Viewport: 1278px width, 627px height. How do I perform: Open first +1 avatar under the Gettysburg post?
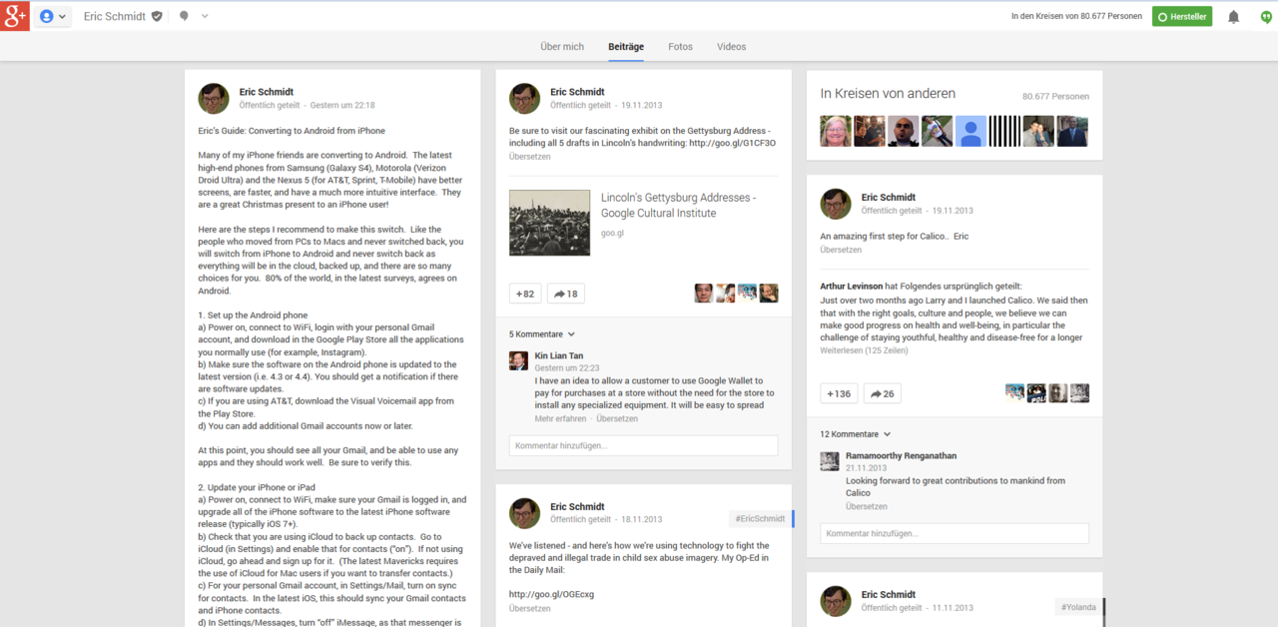(x=704, y=294)
